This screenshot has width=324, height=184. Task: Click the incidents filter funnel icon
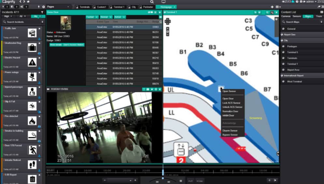point(42,12)
